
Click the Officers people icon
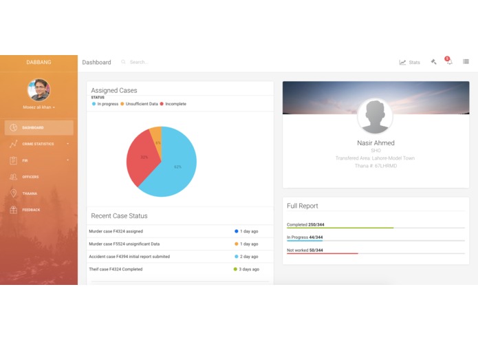point(14,177)
